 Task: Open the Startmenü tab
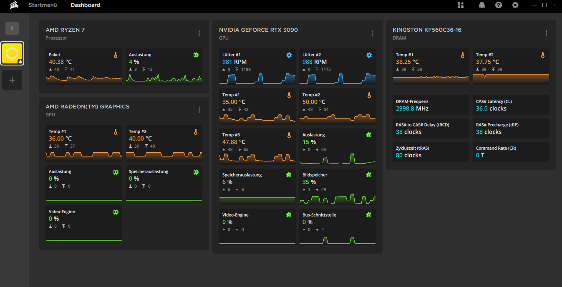(43, 5)
